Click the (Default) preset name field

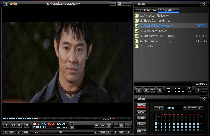click(x=173, y=108)
